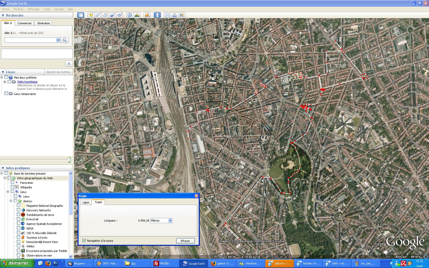The width and height of the screenshot is (429, 268).
Task: Collapse Infos géographiques du Web node
Action: 5,178
